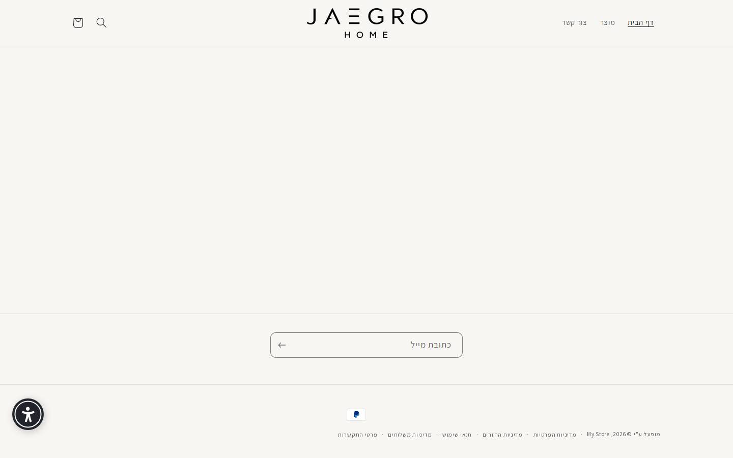The height and width of the screenshot is (458, 733).
Task: Open the דף הבית menu item
Action: pyautogui.click(x=640, y=23)
